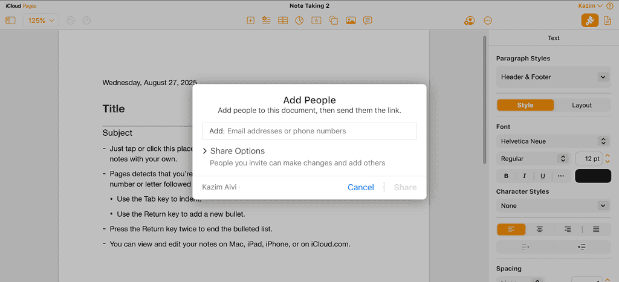Click the date Wednesday, August 27, 2025

[x=150, y=83]
